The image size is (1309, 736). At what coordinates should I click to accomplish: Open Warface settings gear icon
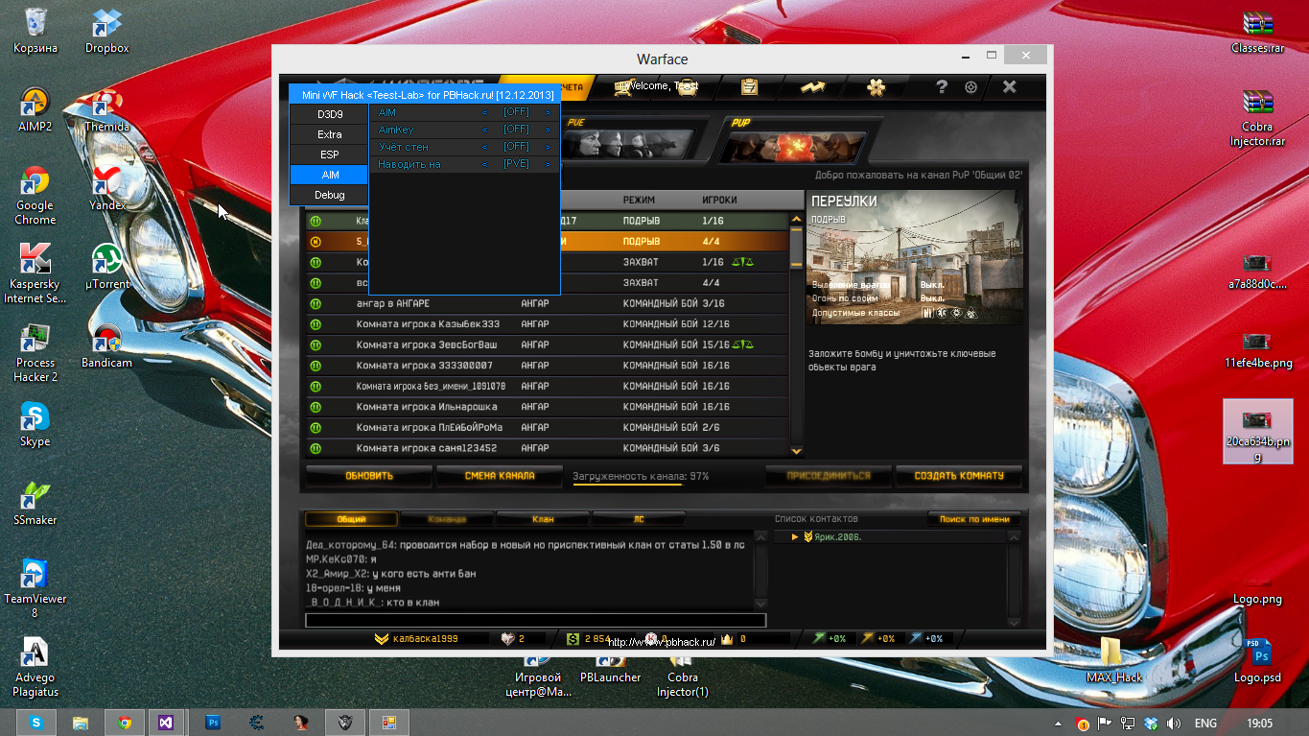click(971, 86)
